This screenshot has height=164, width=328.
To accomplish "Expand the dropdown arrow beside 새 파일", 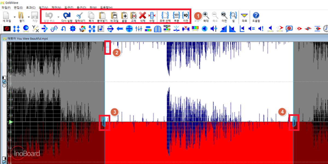I will pyautogui.click(x=14, y=17).
